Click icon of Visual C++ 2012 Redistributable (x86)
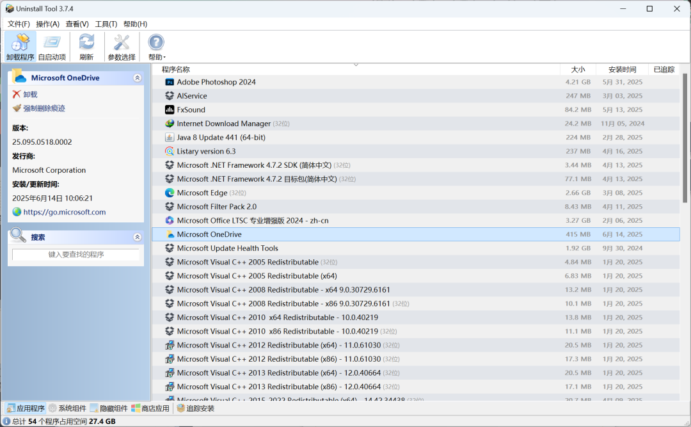The image size is (691, 427). click(170, 359)
